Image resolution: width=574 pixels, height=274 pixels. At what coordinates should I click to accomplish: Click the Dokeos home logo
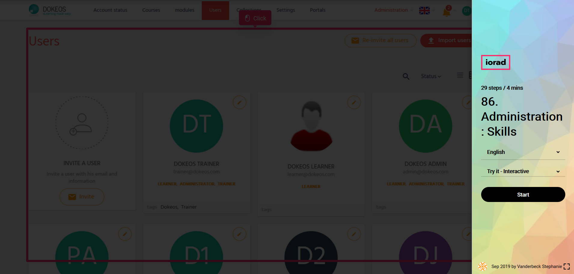click(x=50, y=10)
